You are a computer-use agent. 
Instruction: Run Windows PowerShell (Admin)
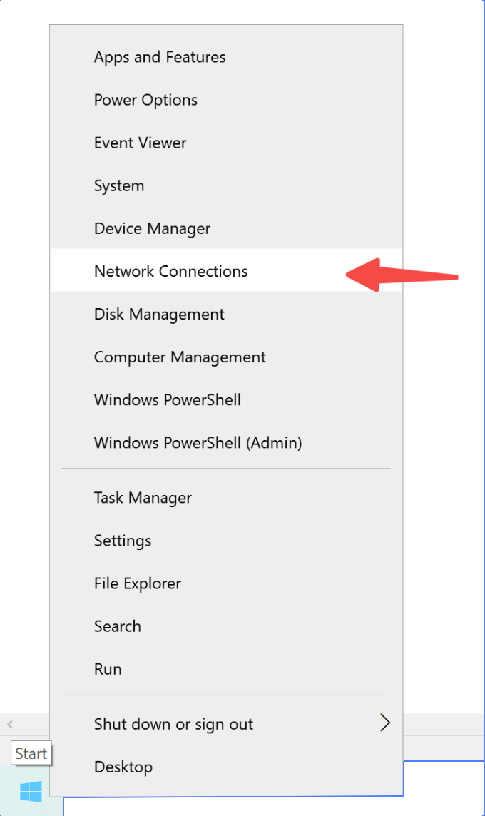pos(198,442)
